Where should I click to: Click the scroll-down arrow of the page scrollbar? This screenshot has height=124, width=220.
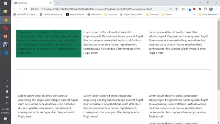click(219, 123)
